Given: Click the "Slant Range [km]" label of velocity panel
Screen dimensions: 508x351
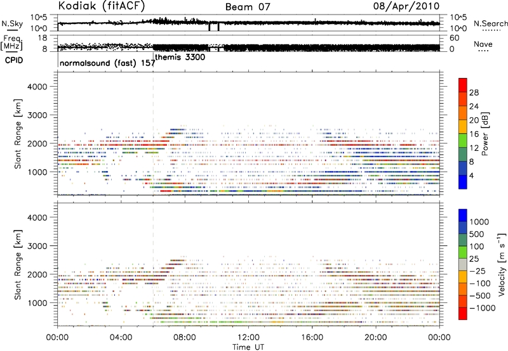Looking at the screenshot, I should (x=18, y=265).
